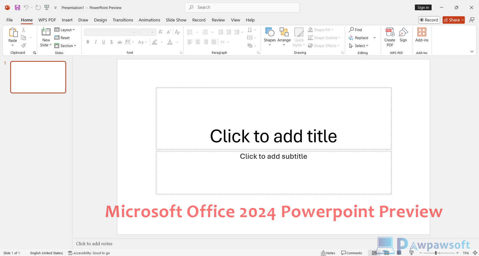Open Customize Quick Access Toolbar dropdown
The width and height of the screenshot is (479, 256).
point(55,8)
